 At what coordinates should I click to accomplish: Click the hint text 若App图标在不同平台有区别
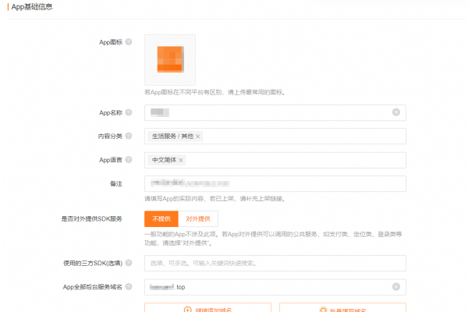point(215,92)
